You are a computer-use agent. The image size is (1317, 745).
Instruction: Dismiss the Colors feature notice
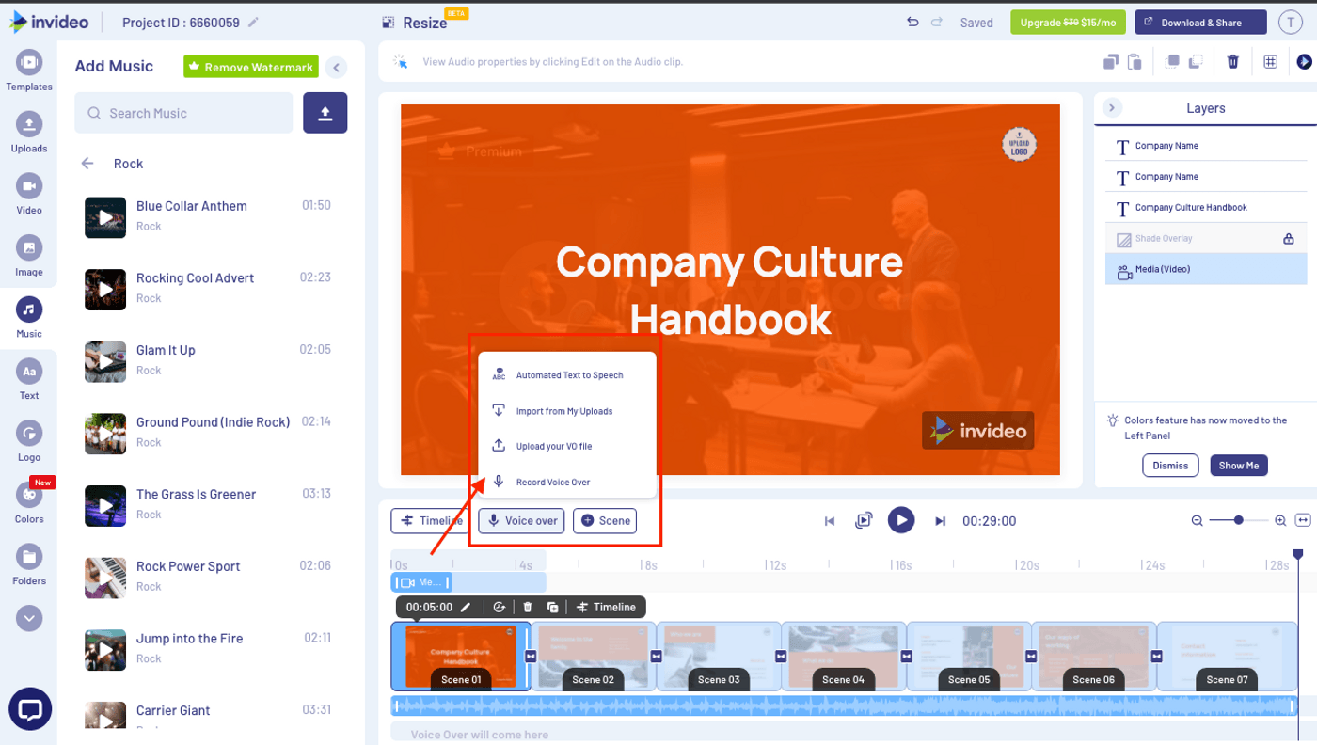coord(1170,466)
